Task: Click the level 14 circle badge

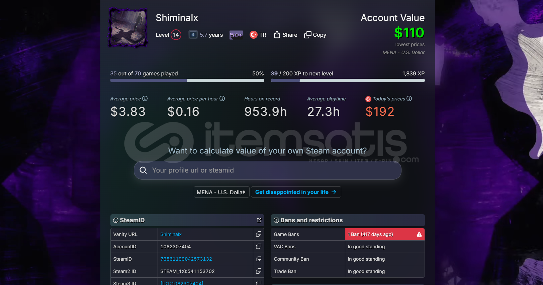Action: [x=176, y=35]
